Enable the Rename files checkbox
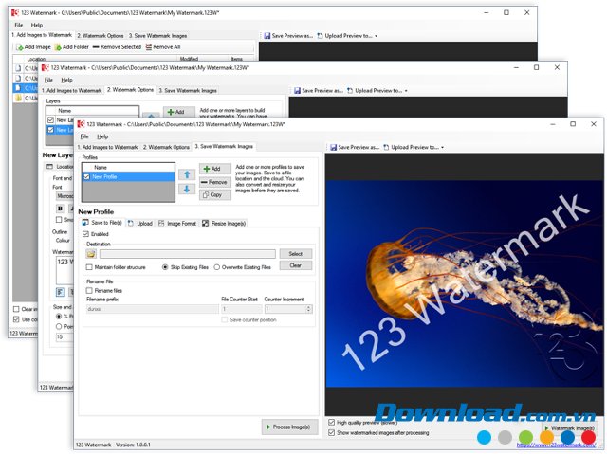Screen dimensions: 607x454 (89, 290)
